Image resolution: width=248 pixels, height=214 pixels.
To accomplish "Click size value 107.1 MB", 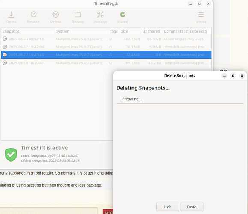I will (132, 39).
